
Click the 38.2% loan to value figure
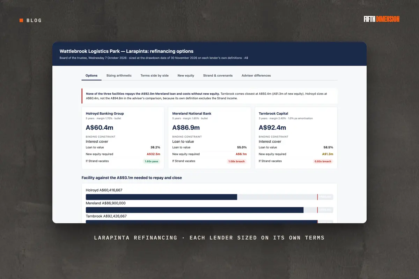click(x=155, y=147)
